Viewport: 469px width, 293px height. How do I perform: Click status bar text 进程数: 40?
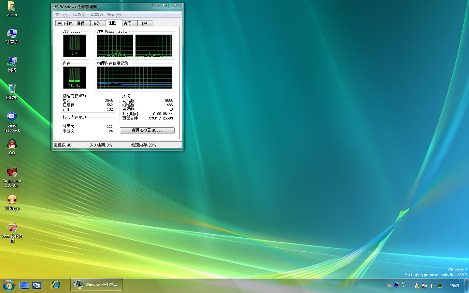click(x=63, y=145)
